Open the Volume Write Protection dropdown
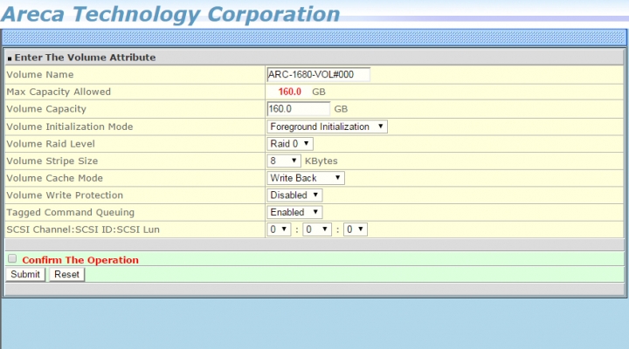The height and width of the screenshot is (349, 629). pos(294,195)
